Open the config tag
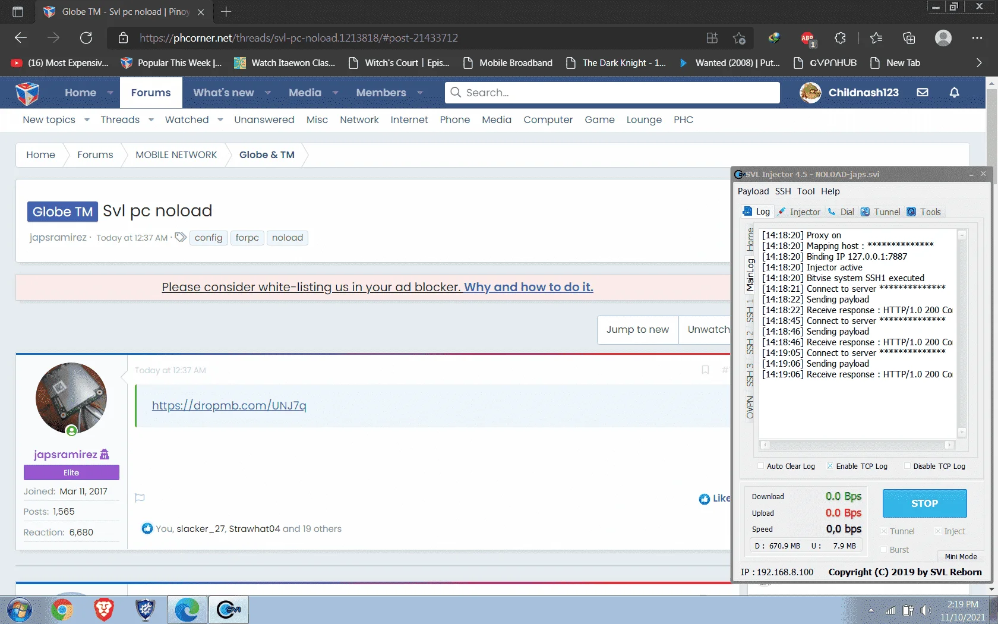 [x=209, y=238]
